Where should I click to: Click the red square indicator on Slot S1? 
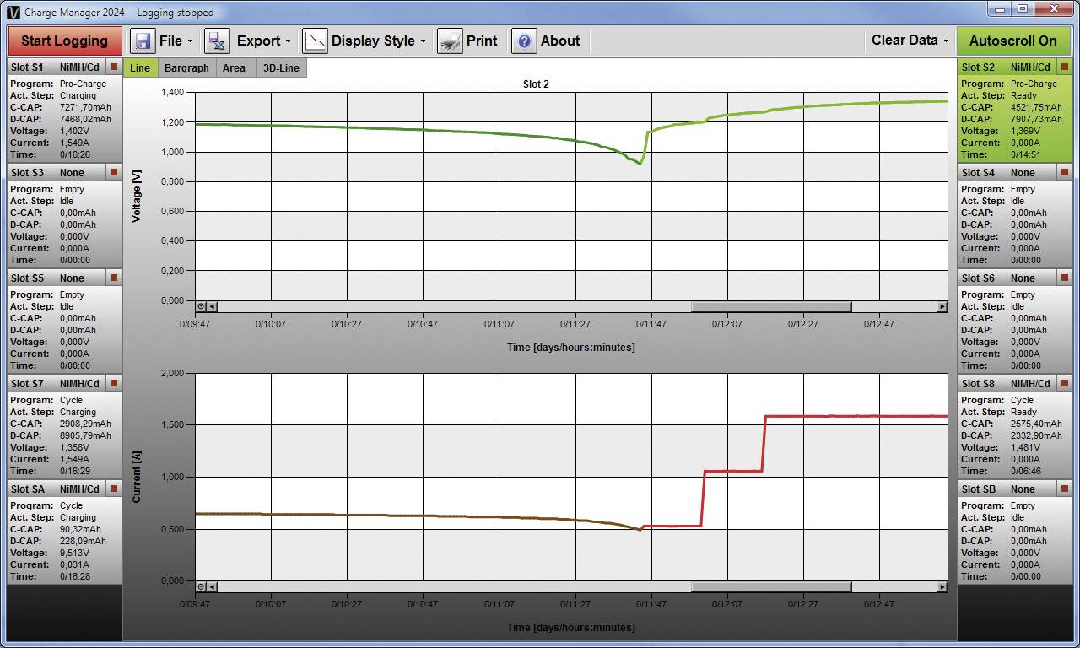pos(115,67)
